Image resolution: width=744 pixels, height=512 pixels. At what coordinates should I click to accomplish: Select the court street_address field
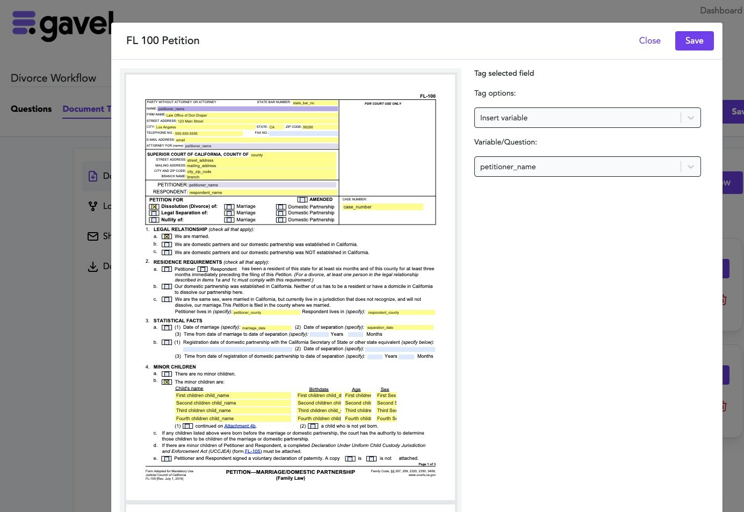(x=261, y=160)
